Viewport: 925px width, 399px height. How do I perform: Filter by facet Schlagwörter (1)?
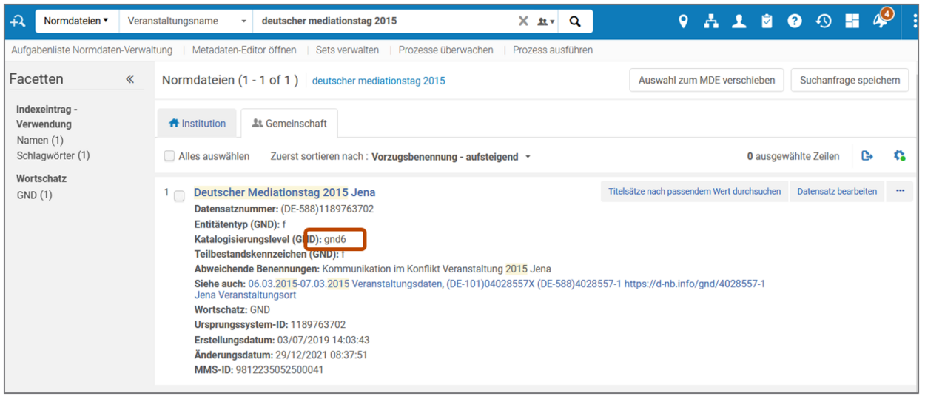[x=53, y=155]
